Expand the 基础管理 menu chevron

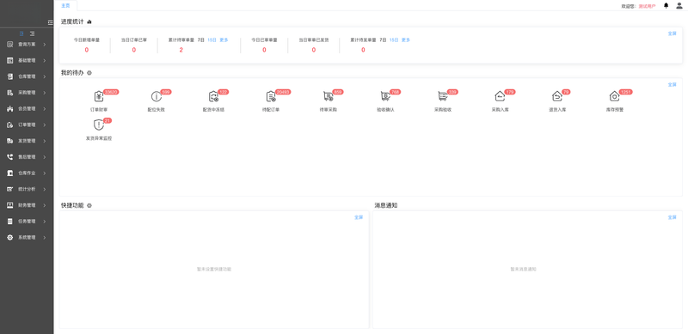45,60
